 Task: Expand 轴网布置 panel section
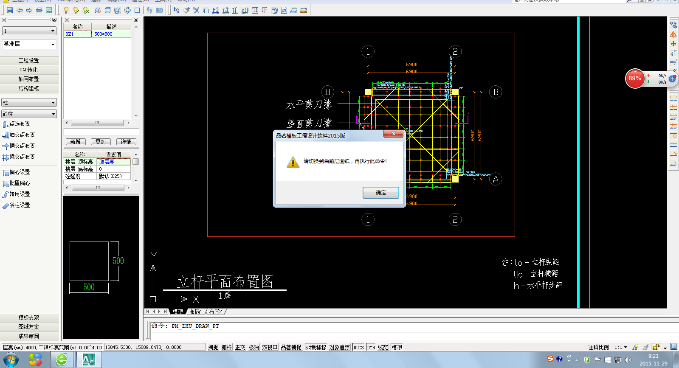point(29,79)
